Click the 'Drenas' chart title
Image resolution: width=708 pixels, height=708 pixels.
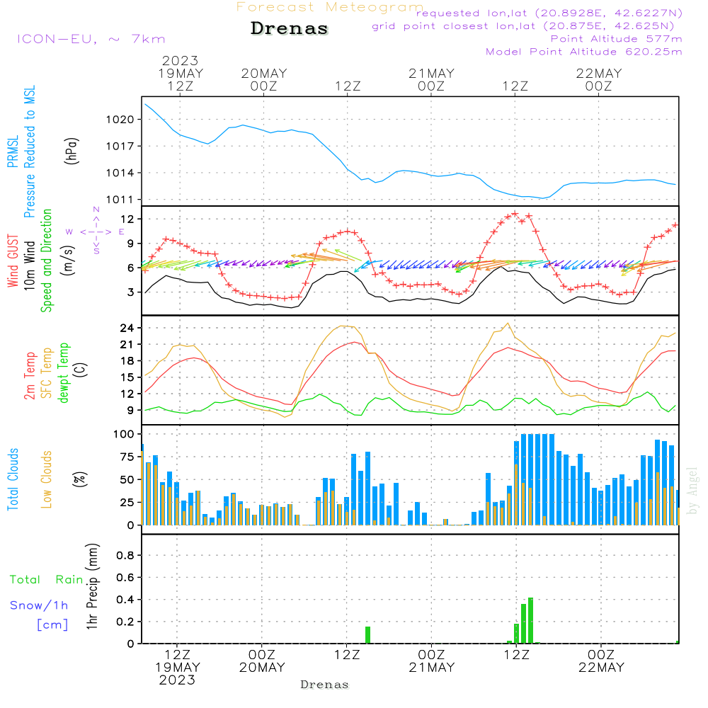[289, 28]
